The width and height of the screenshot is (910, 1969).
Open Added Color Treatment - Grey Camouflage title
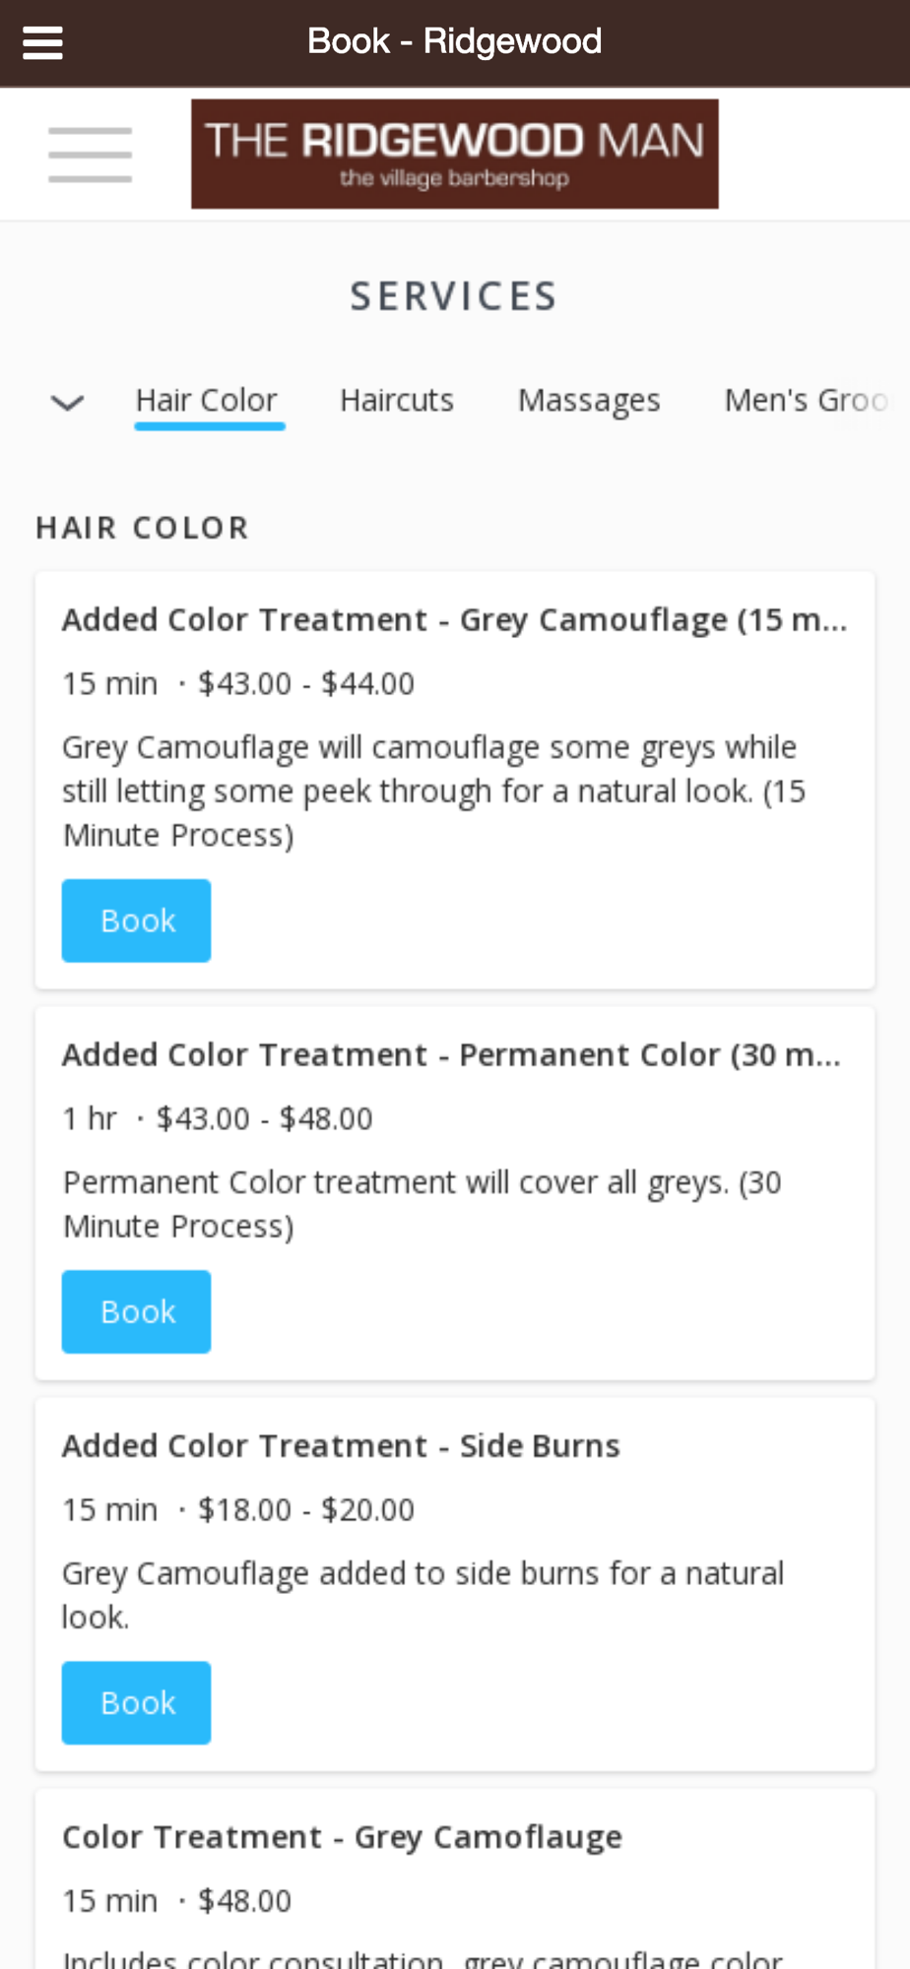[x=454, y=620]
